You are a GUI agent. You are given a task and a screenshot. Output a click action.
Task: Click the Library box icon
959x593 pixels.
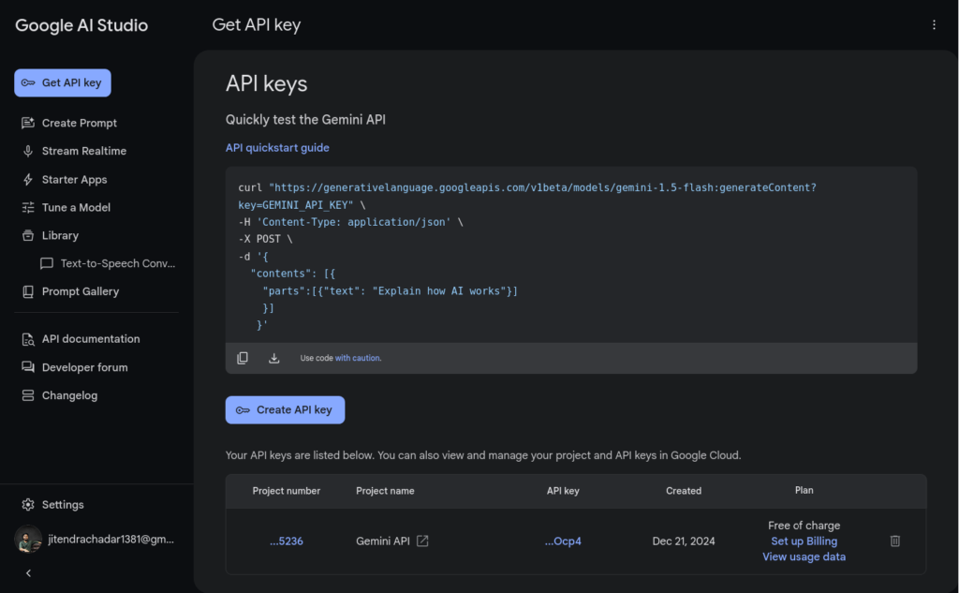(28, 236)
